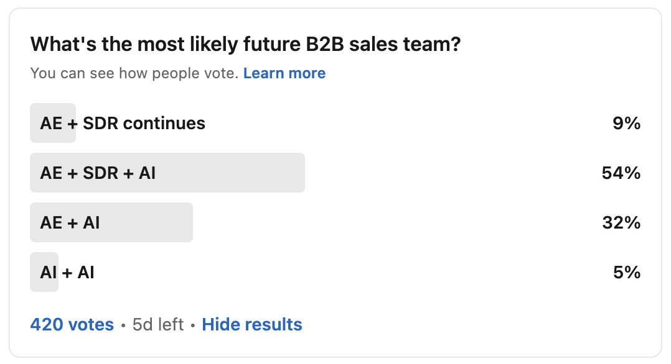Click the 'You can see how people vote' text
671x364 pixels.
(x=134, y=73)
